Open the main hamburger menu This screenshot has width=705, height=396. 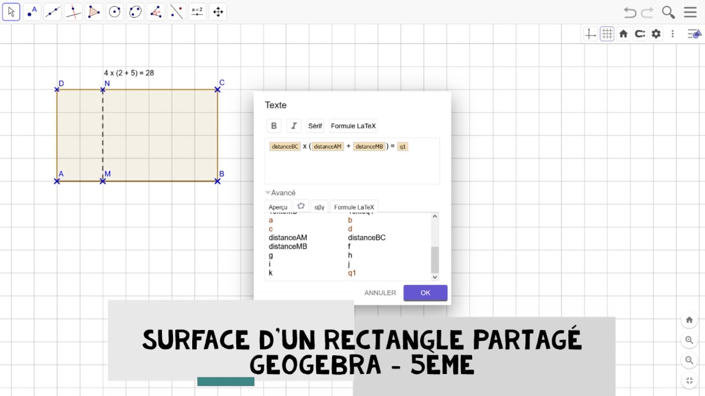click(x=690, y=12)
